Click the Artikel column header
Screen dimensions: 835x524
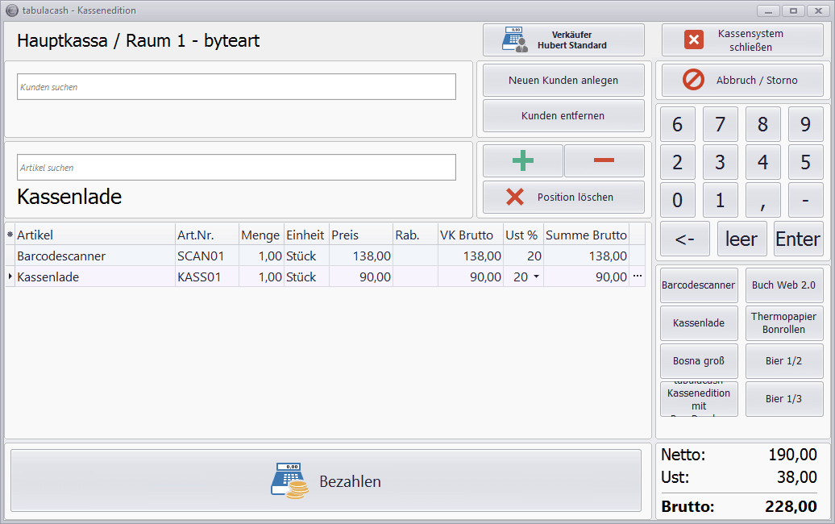95,235
